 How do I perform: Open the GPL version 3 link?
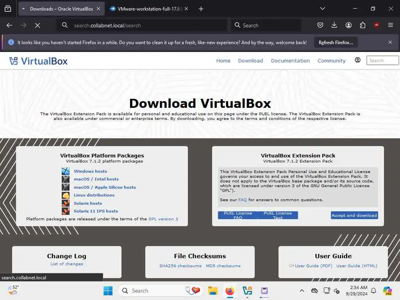pyautogui.click(x=163, y=219)
